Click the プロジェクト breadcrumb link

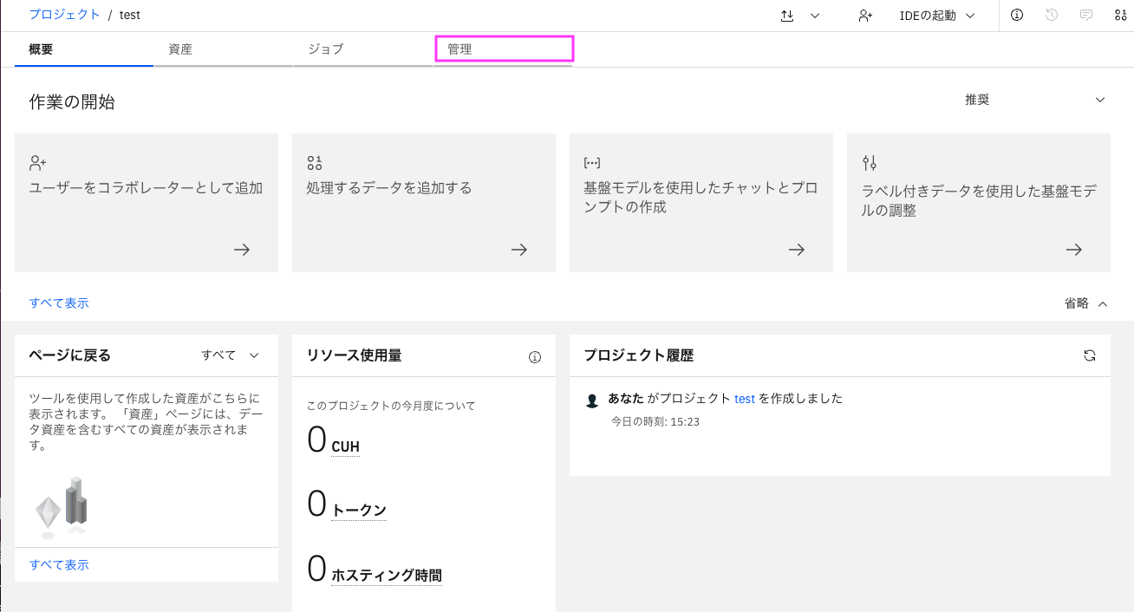[x=64, y=15]
